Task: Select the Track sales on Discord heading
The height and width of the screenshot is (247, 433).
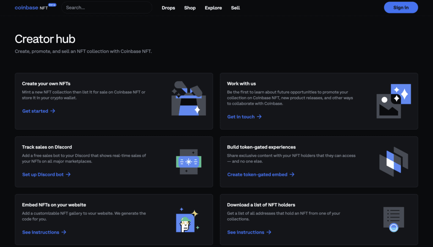Action: point(47,147)
